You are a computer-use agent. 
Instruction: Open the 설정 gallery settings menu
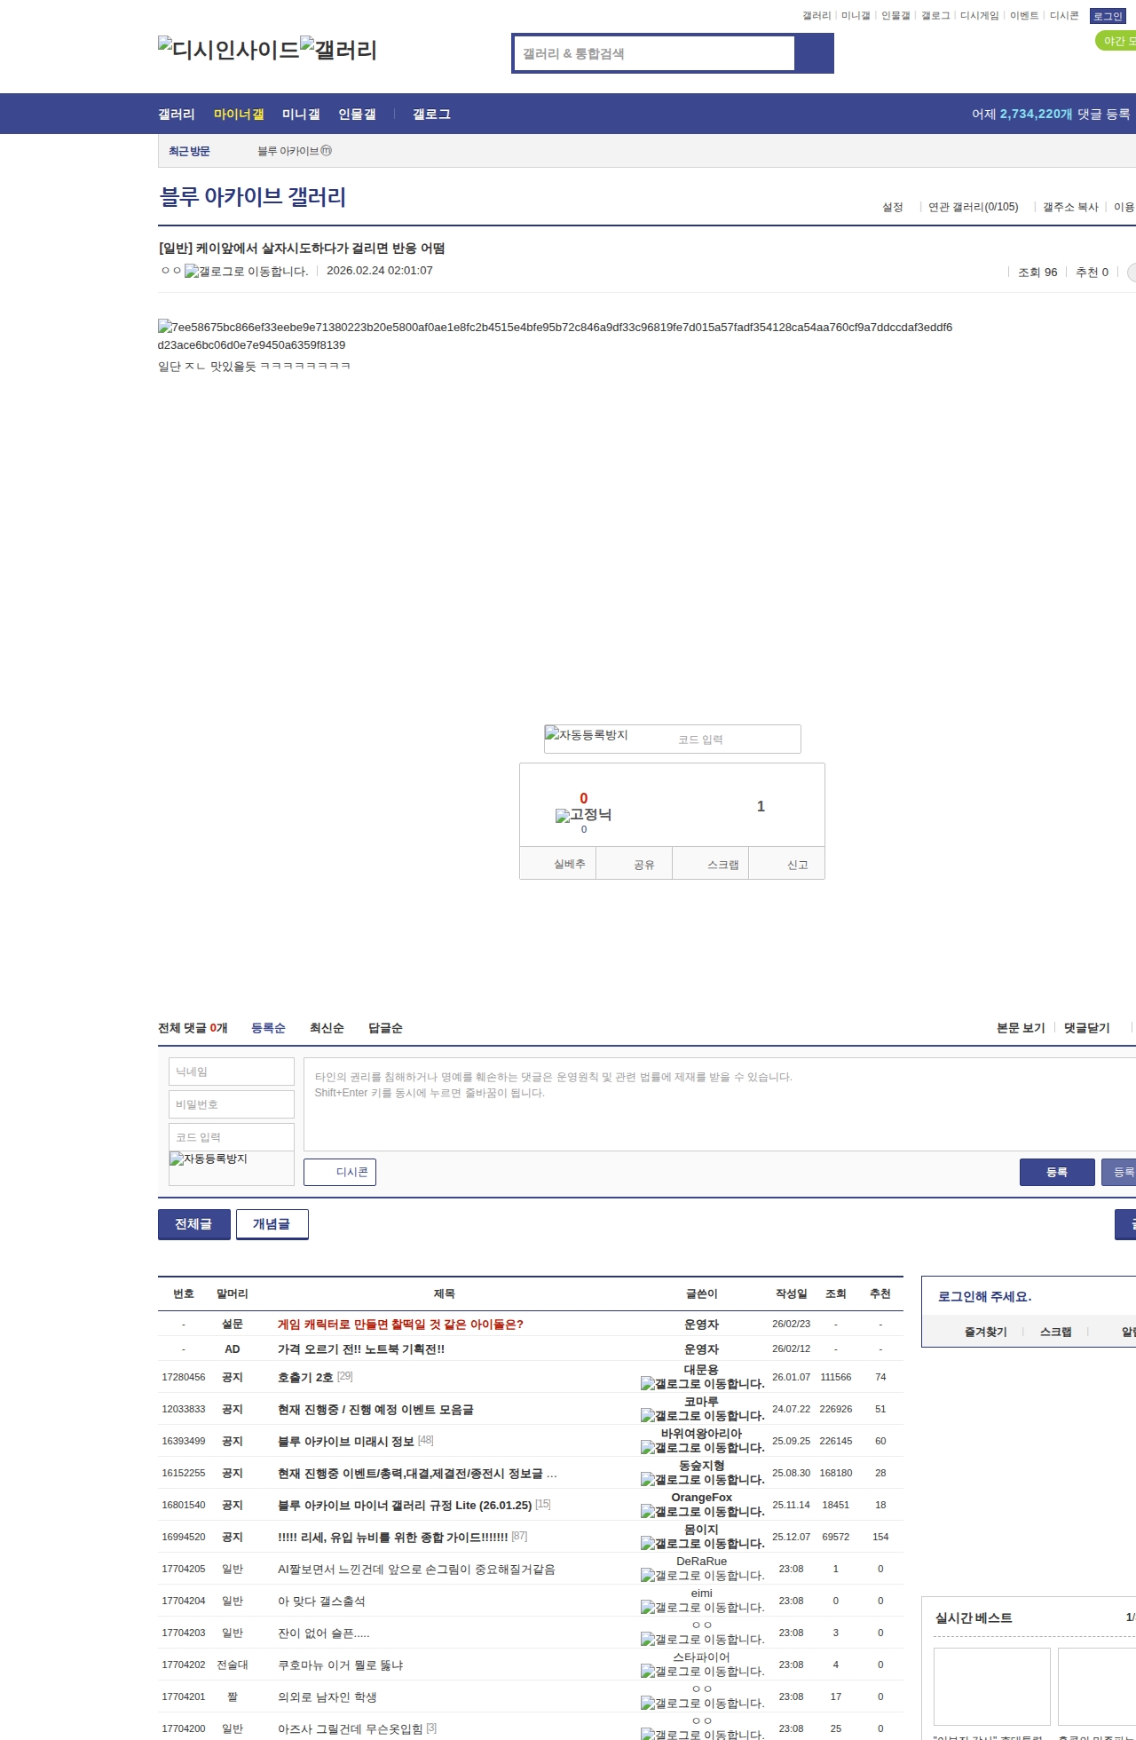pyautogui.click(x=892, y=207)
